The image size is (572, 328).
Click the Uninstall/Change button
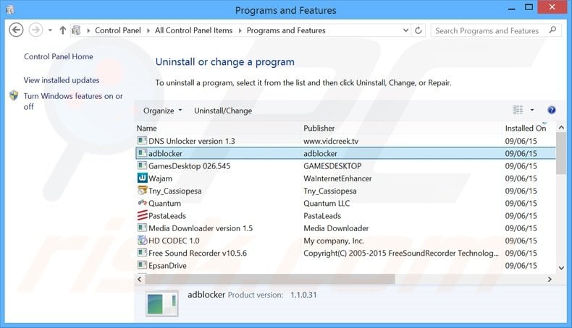coord(223,111)
